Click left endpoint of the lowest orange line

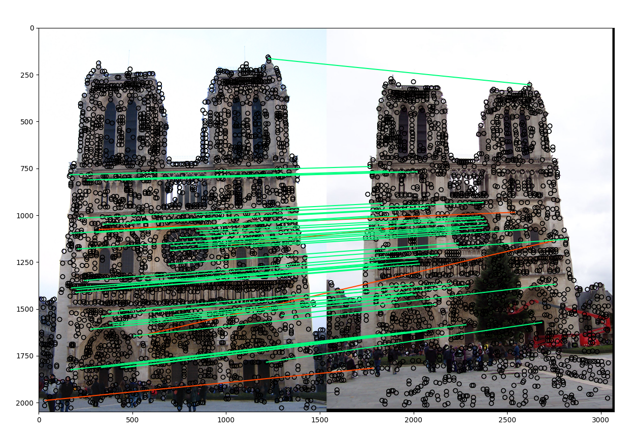click(x=46, y=400)
